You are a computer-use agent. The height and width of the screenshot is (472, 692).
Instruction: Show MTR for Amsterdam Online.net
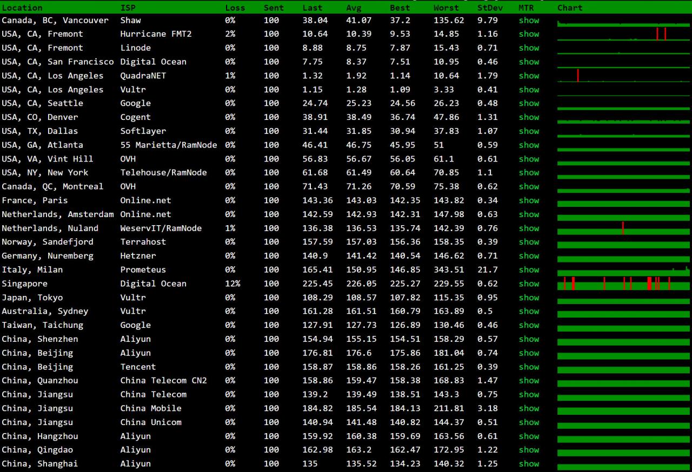[529, 214]
